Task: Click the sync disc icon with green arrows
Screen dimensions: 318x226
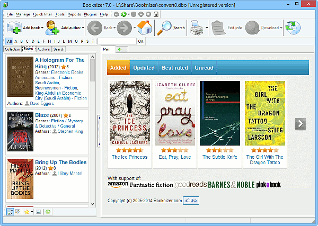Action: 293,28
